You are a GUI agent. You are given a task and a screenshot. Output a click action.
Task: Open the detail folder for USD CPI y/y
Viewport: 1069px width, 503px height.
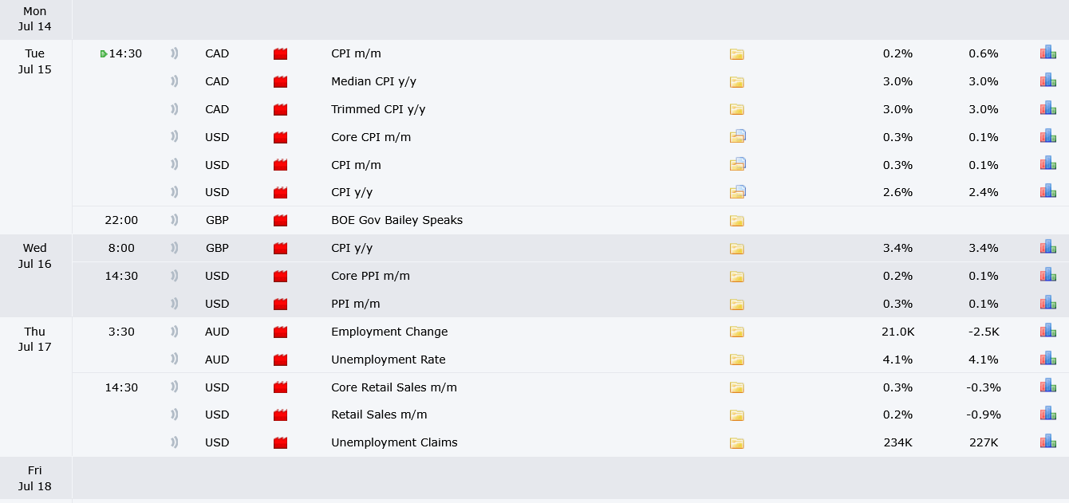737,191
